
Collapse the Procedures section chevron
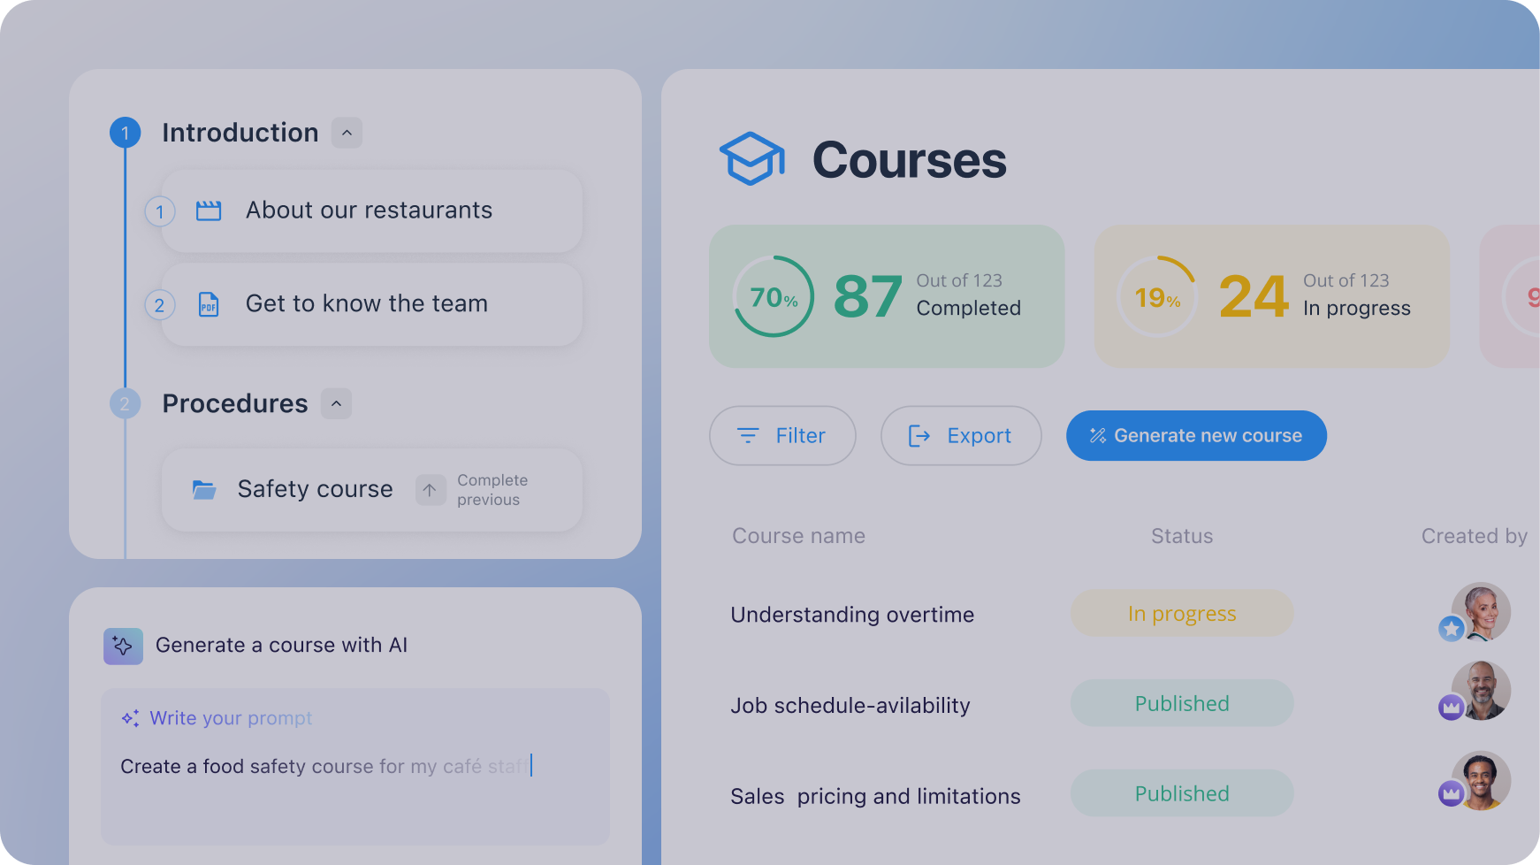pos(336,403)
